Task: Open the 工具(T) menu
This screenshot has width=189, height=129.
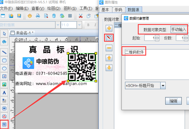Action: (86, 8)
